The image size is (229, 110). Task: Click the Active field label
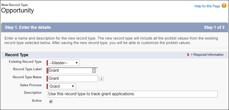pyautogui.click(x=37, y=101)
